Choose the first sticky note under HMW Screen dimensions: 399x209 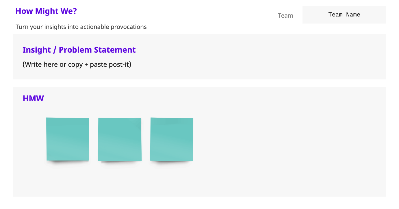68,139
